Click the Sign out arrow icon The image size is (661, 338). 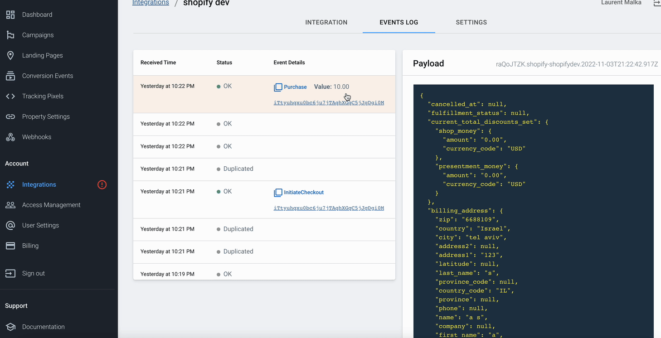pos(10,273)
